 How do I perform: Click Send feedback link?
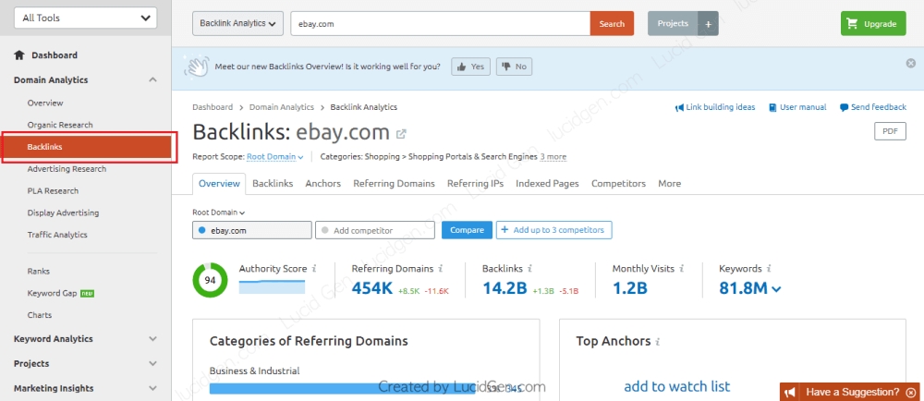coord(873,107)
